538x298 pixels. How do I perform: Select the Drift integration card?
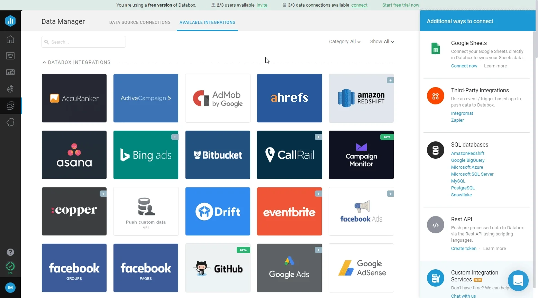[x=218, y=212]
